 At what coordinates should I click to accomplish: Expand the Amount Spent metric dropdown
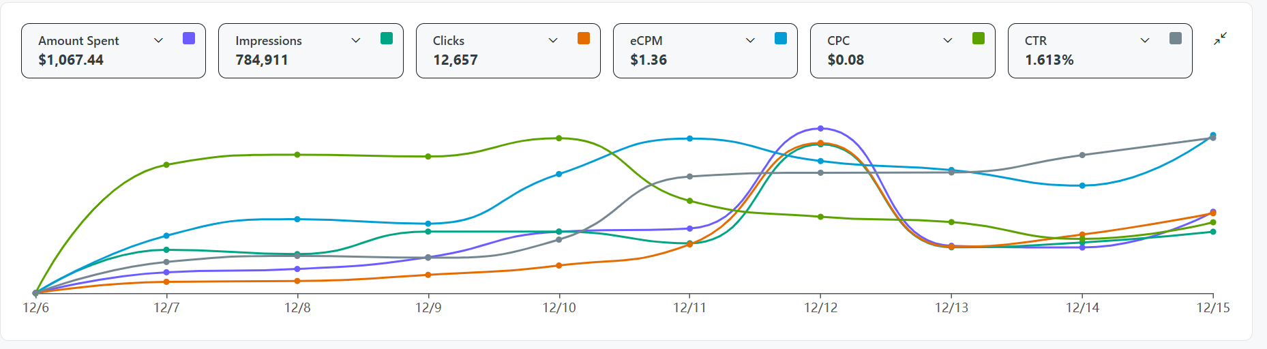click(x=159, y=40)
